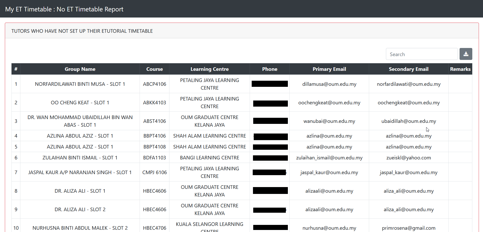The height and width of the screenshot is (232, 483).
Task: Click the My ET Timetable page title
Action: pos(64,9)
